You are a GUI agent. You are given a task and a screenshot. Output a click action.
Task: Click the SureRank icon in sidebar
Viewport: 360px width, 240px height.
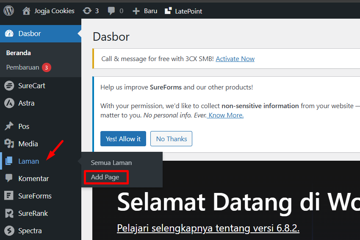[9, 213]
